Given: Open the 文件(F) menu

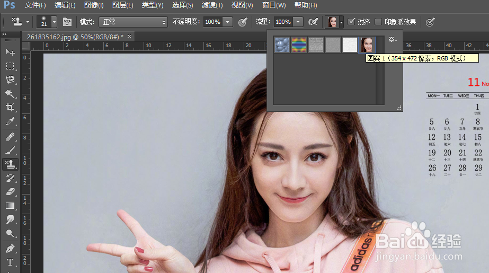Looking at the screenshot, I should point(35,5).
